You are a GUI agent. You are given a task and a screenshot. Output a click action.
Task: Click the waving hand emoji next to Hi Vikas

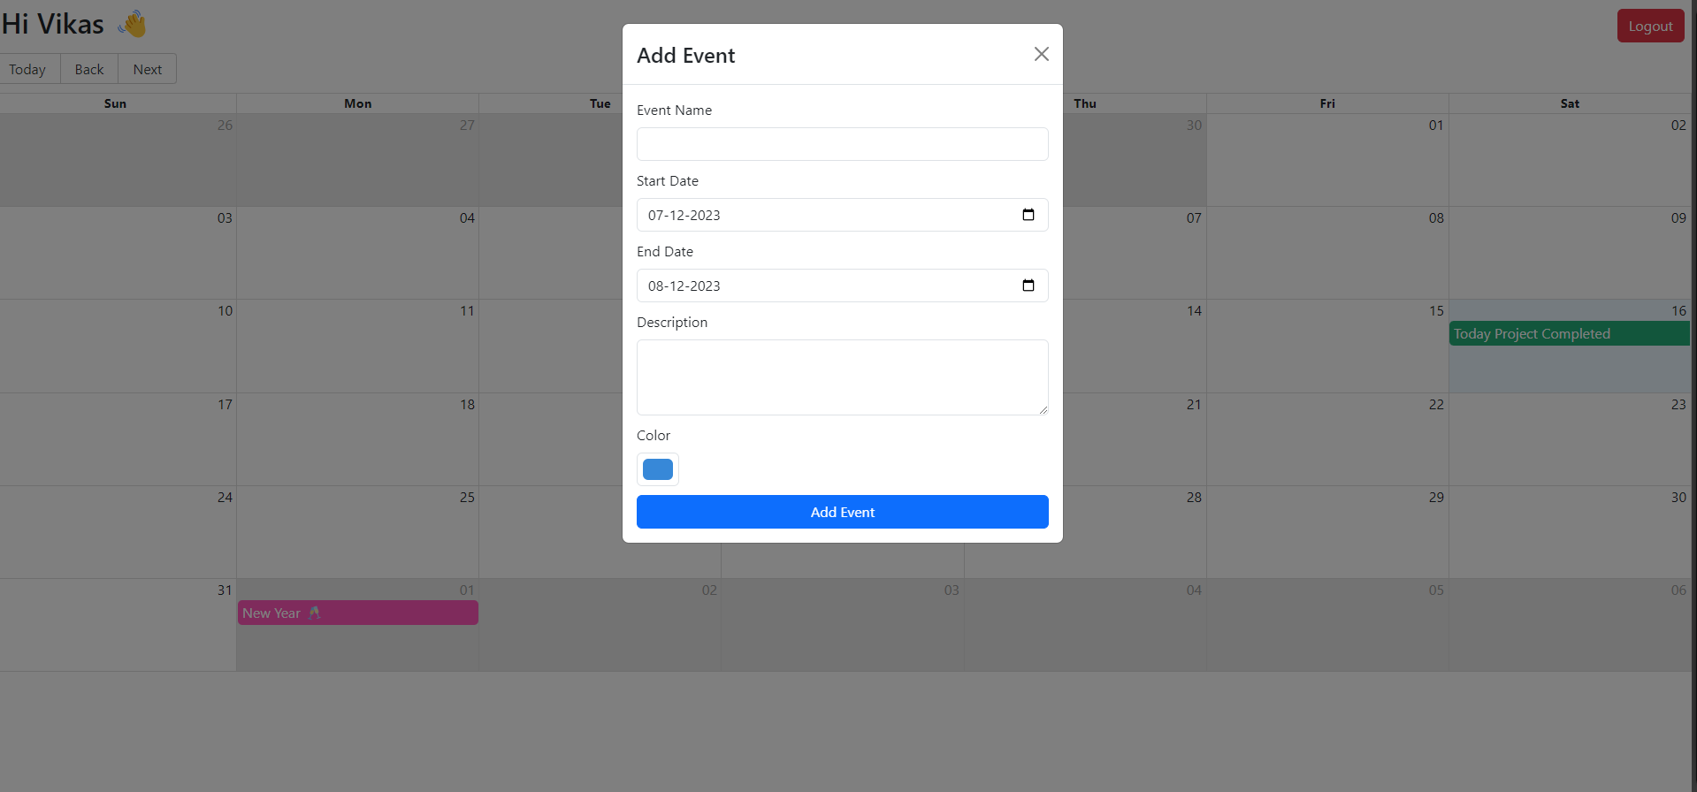pyautogui.click(x=133, y=24)
